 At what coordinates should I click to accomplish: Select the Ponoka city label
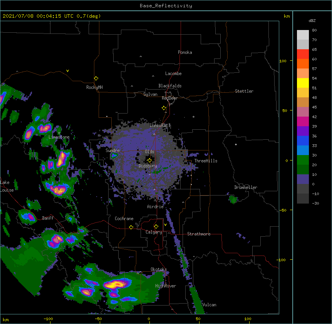pos(185,52)
